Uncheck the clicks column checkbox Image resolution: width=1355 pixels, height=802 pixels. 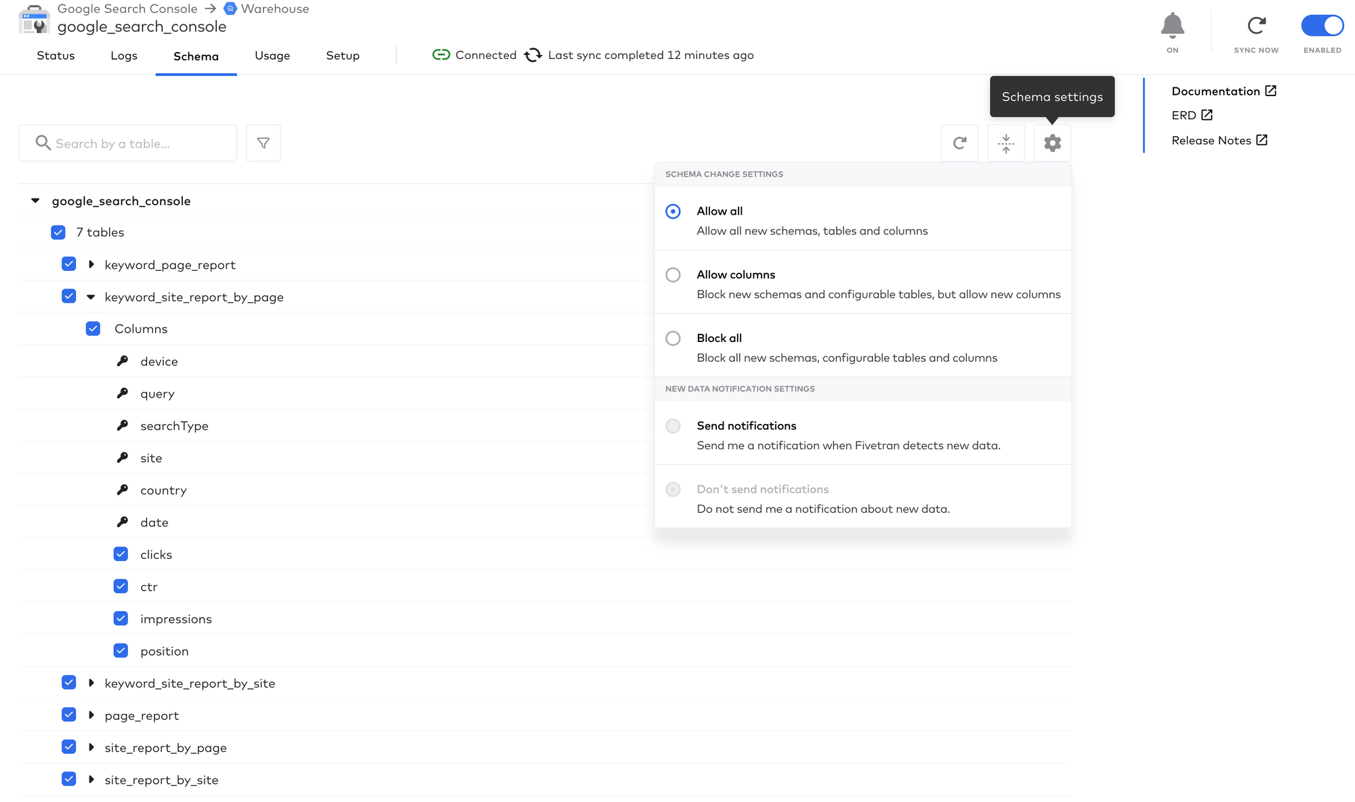(121, 554)
